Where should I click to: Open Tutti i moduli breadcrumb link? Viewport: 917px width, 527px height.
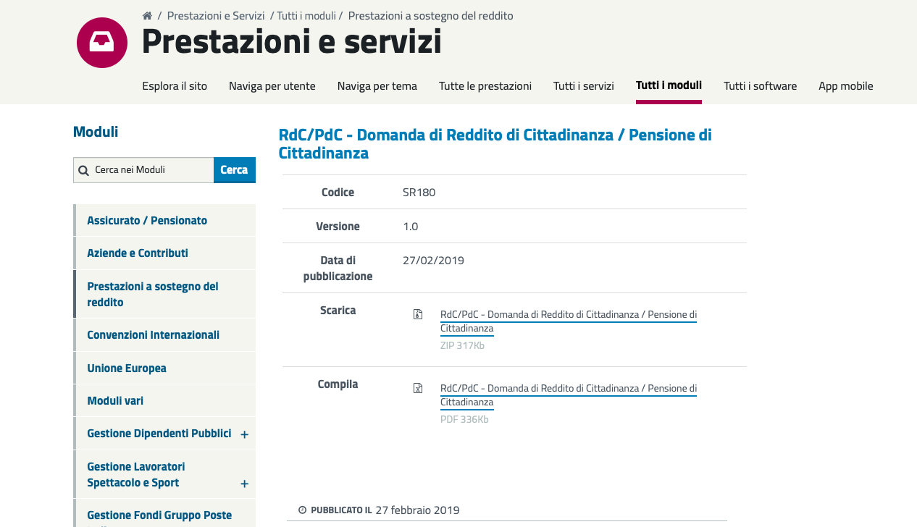306,16
